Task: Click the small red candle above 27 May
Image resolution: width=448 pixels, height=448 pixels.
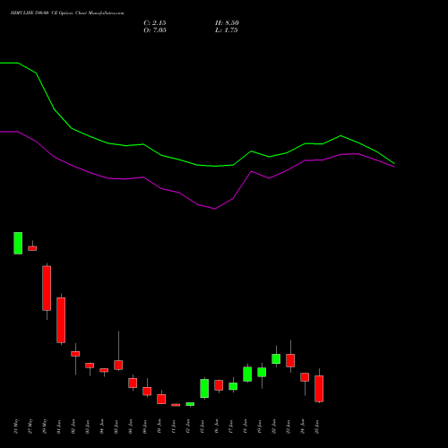Action: point(32,248)
